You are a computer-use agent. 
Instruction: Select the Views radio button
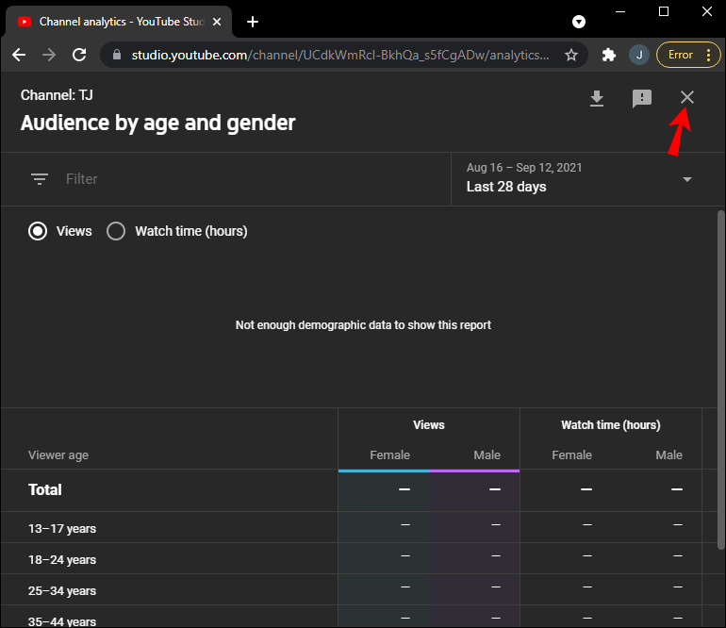[x=38, y=231]
